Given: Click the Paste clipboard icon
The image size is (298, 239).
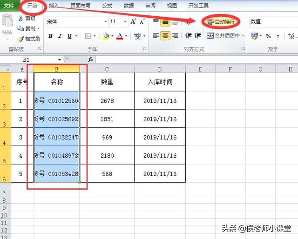Looking at the screenshot, I should tap(7, 22).
